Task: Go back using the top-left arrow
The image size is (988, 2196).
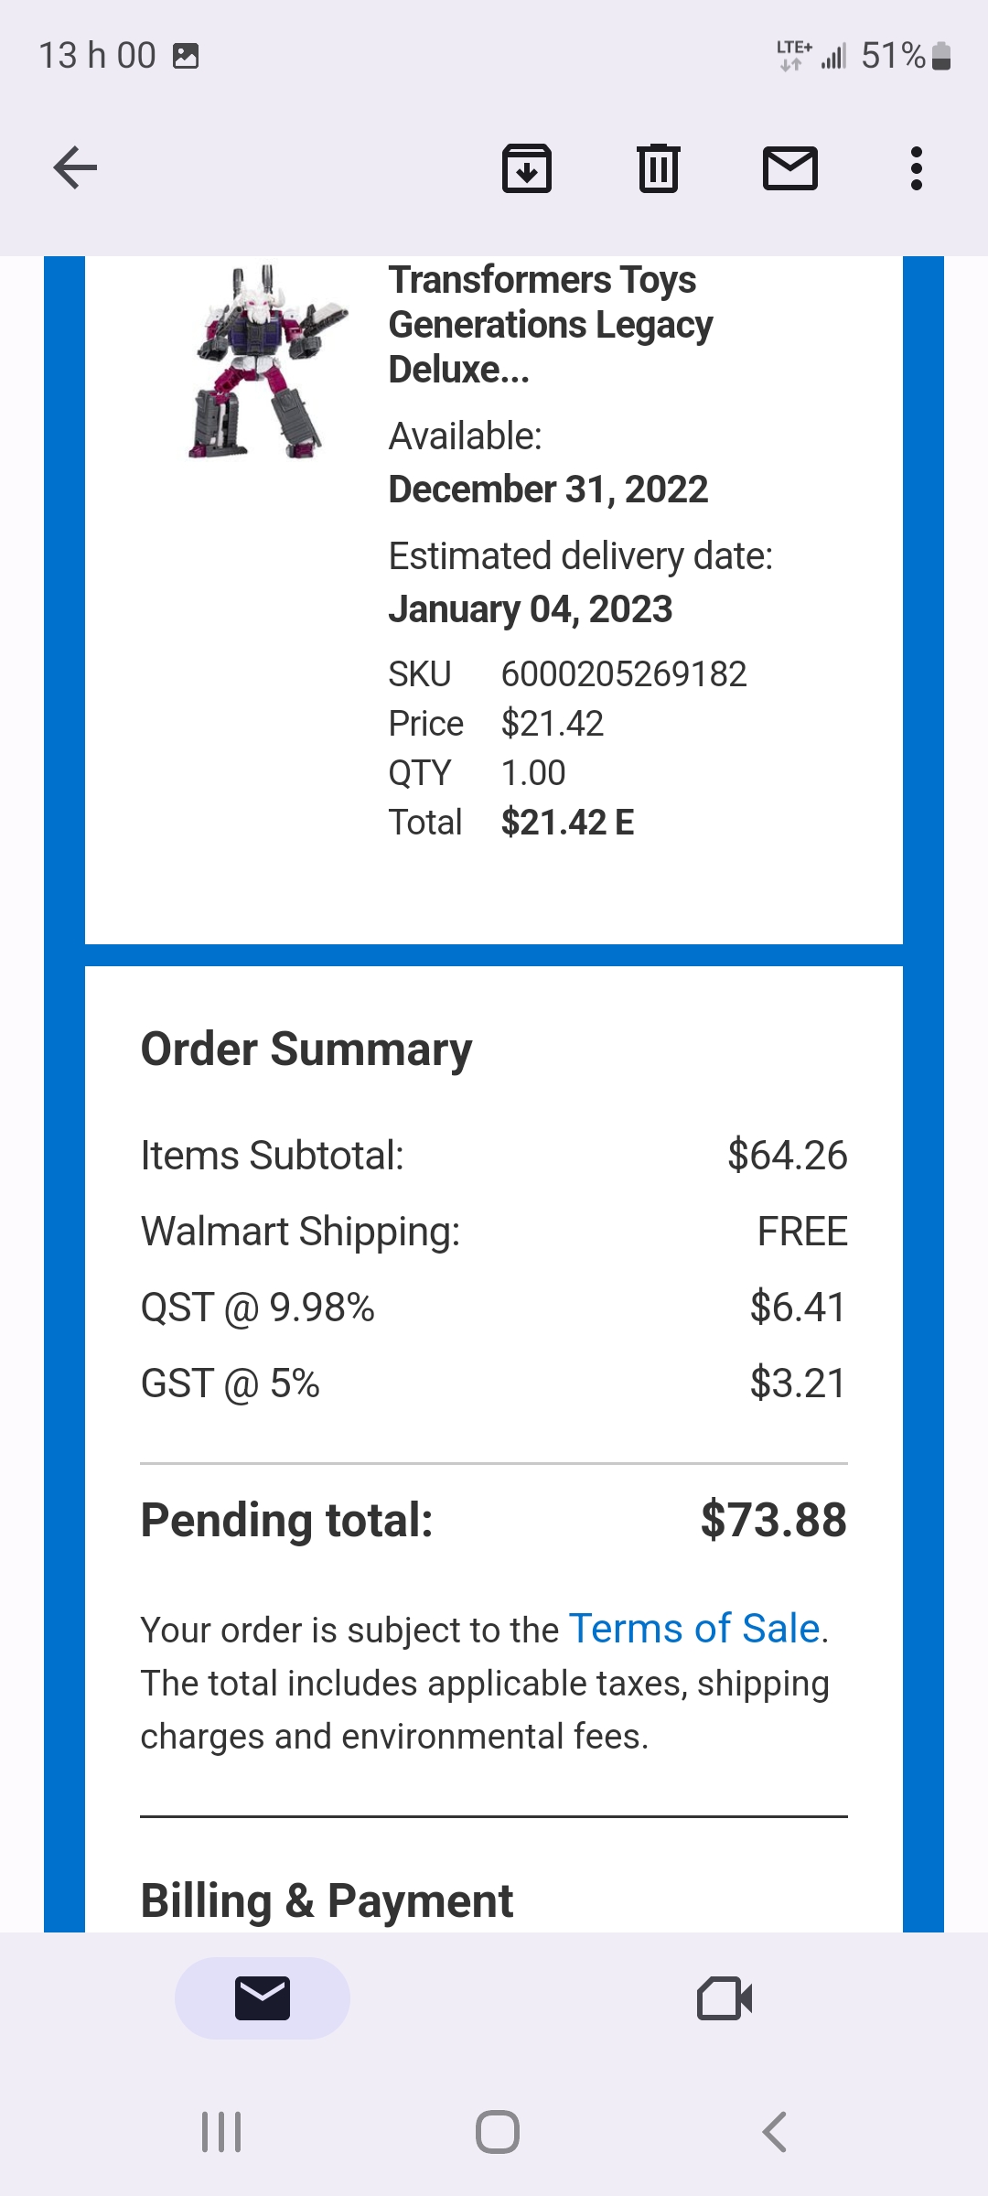Action: tap(75, 168)
